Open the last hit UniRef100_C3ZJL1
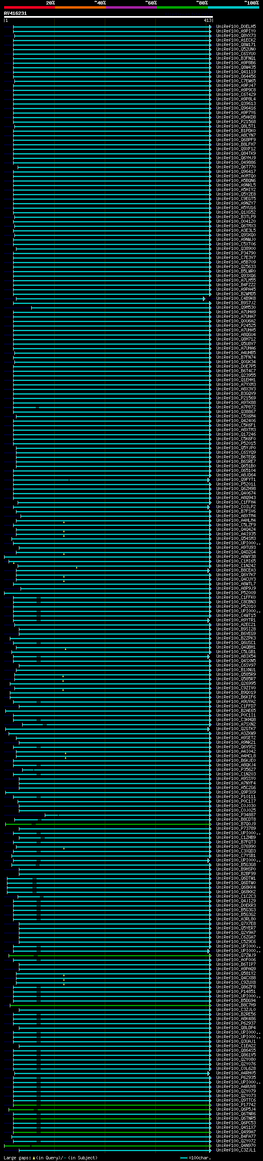Screen dimensions: 263x1161 (236, 1150)
